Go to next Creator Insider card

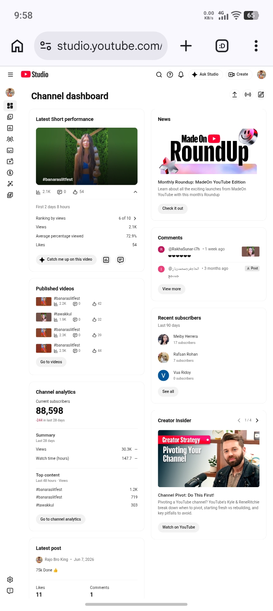click(x=257, y=420)
